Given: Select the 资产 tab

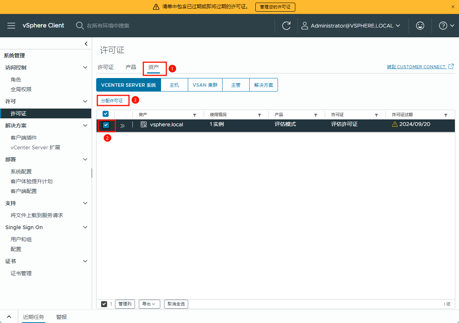Looking at the screenshot, I should pos(154,67).
